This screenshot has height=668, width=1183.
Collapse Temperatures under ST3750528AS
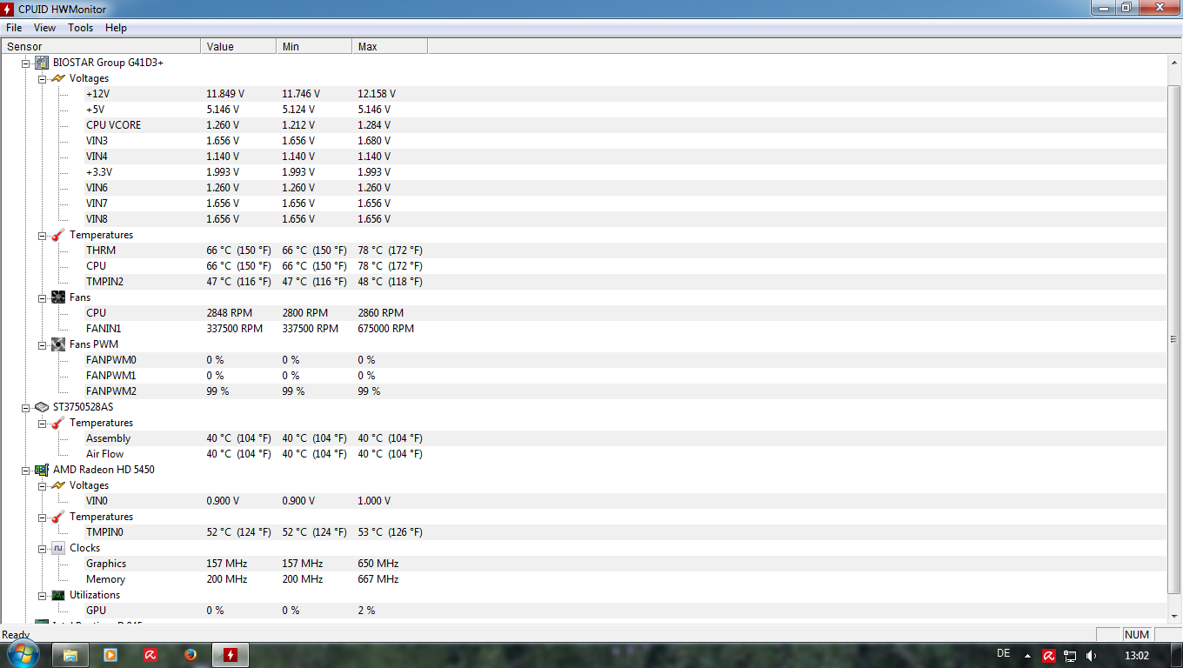pos(43,423)
